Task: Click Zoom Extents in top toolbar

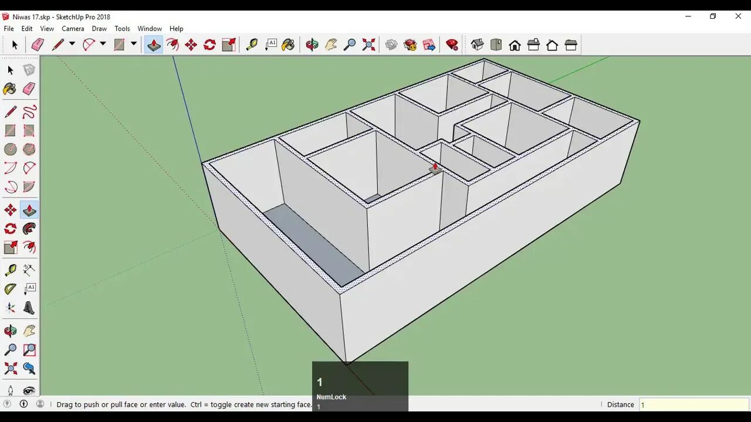Action: [368, 45]
